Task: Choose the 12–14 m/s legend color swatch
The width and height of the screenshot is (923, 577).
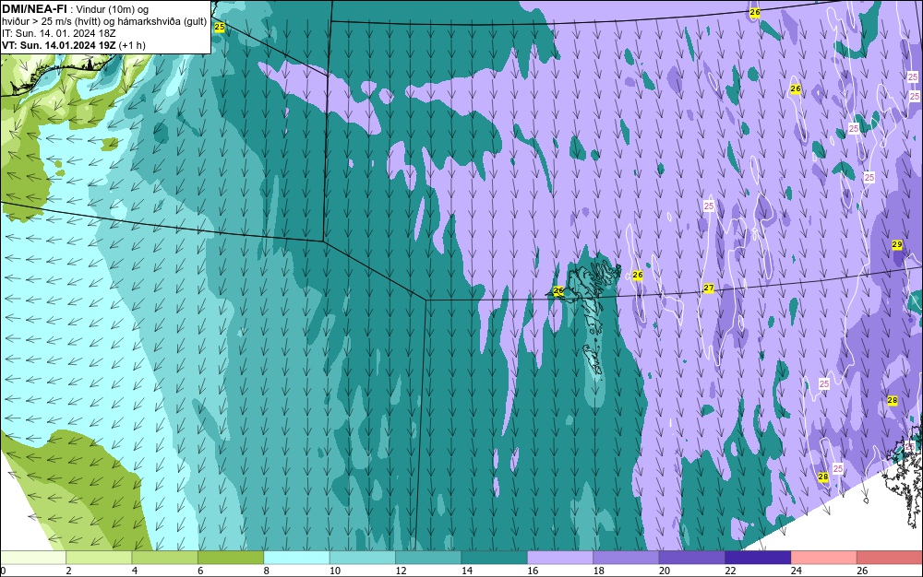Action: [x=428, y=558]
